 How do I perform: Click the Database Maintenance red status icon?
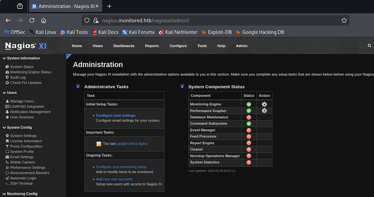pos(249,117)
